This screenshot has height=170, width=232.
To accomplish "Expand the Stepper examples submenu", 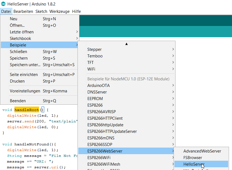I will coord(94,49).
